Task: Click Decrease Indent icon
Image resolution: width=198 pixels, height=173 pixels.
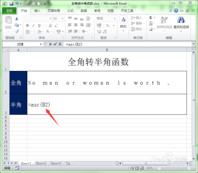Action: (x=70, y=31)
